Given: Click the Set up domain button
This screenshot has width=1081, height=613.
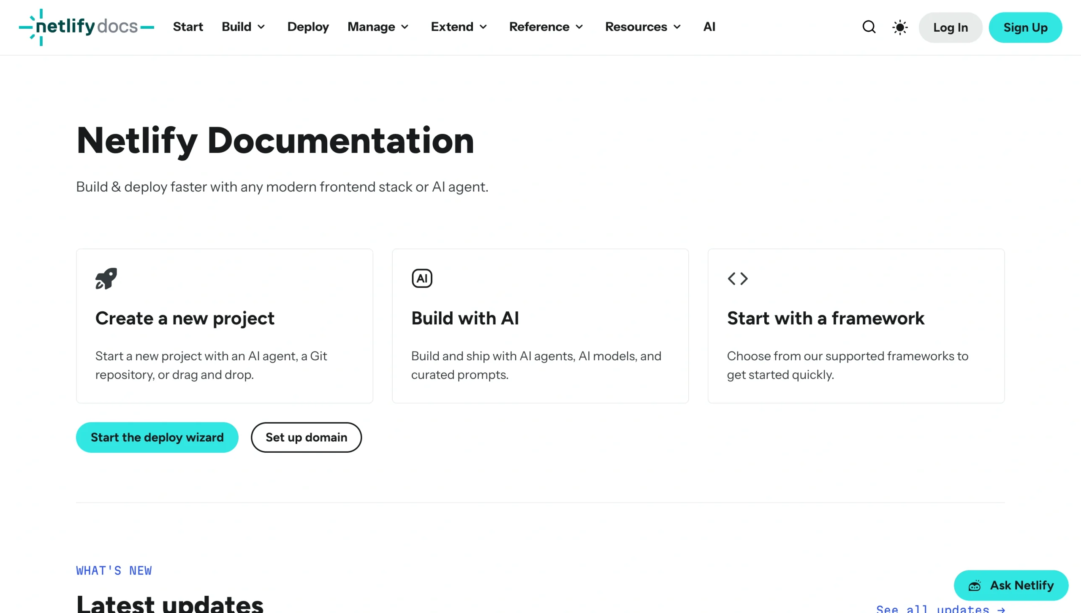Looking at the screenshot, I should click(306, 437).
